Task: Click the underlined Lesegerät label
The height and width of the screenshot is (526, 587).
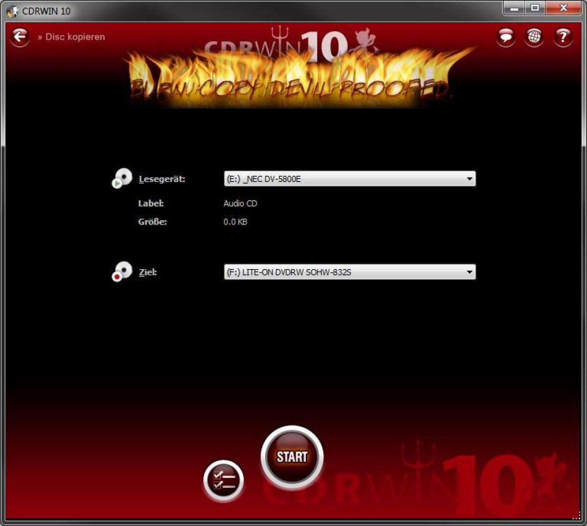Action: pyautogui.click(x=161, y=179)
